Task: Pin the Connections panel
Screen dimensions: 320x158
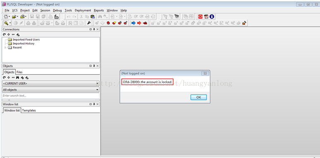Action: click(94, 29)
